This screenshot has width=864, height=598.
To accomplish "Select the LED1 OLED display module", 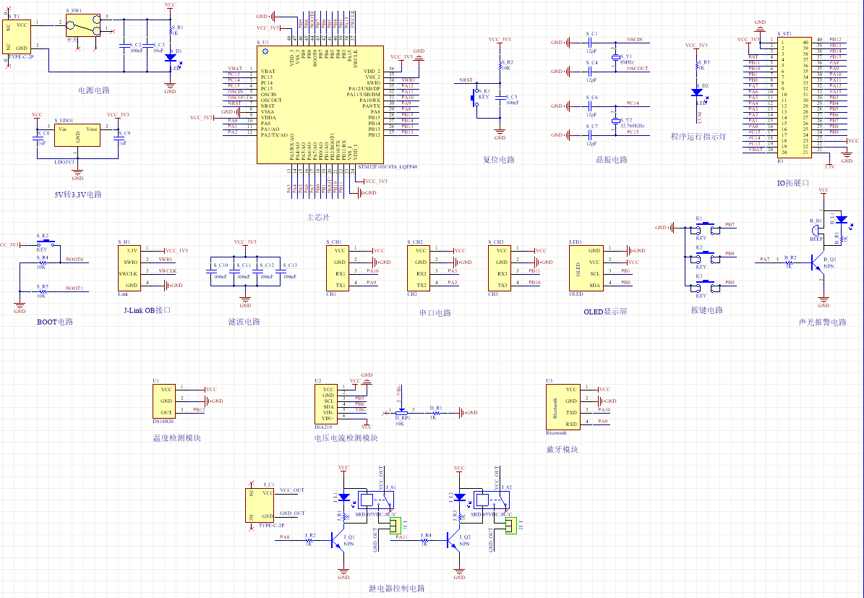I will (x=586, y=268).
